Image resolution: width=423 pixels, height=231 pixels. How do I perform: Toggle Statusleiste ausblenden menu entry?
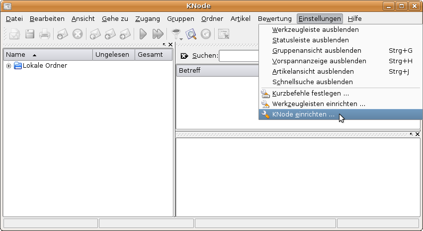[310, 40]
